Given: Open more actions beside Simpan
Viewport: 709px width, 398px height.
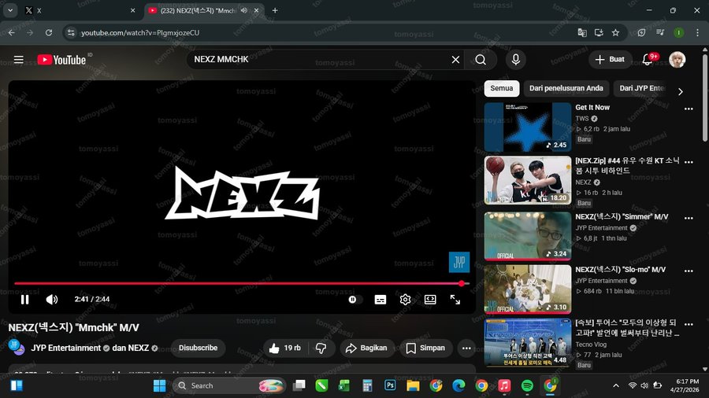Looking at the screenshot, I should (466, 348).
